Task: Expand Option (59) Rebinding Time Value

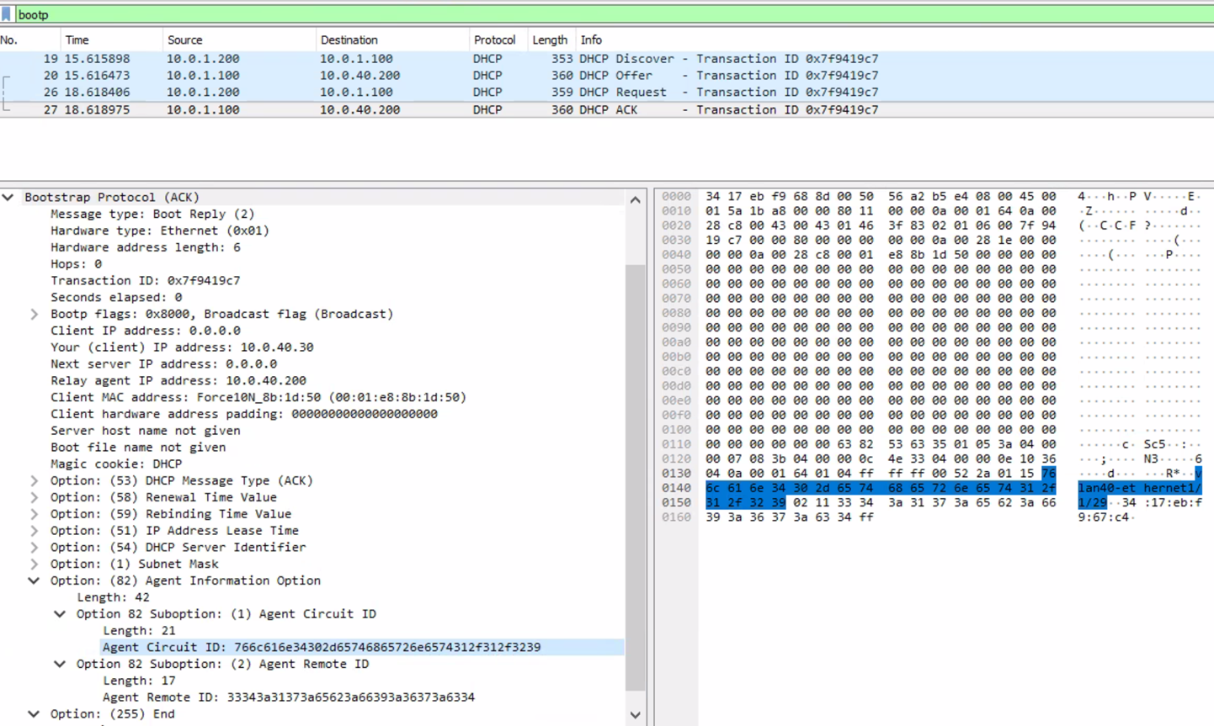Action: point(34,514)
